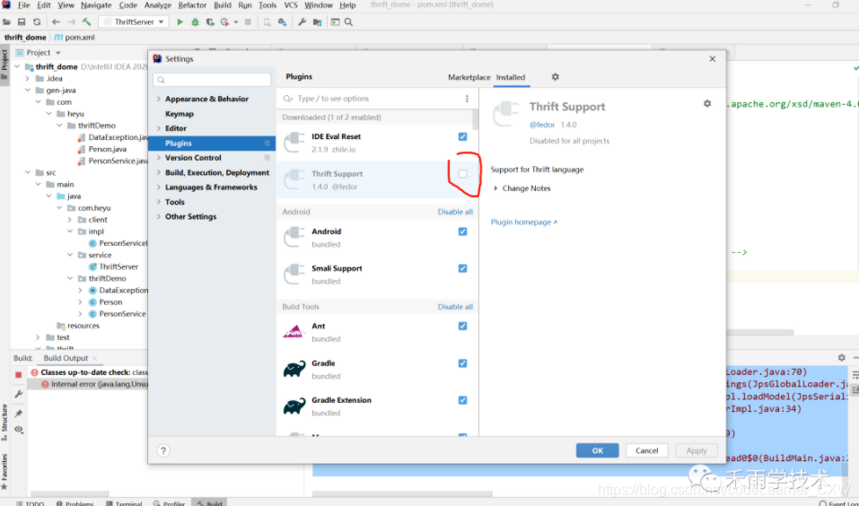Expand Build, Execution, Deployment settings
859x506 pixels.
point(159,172)
